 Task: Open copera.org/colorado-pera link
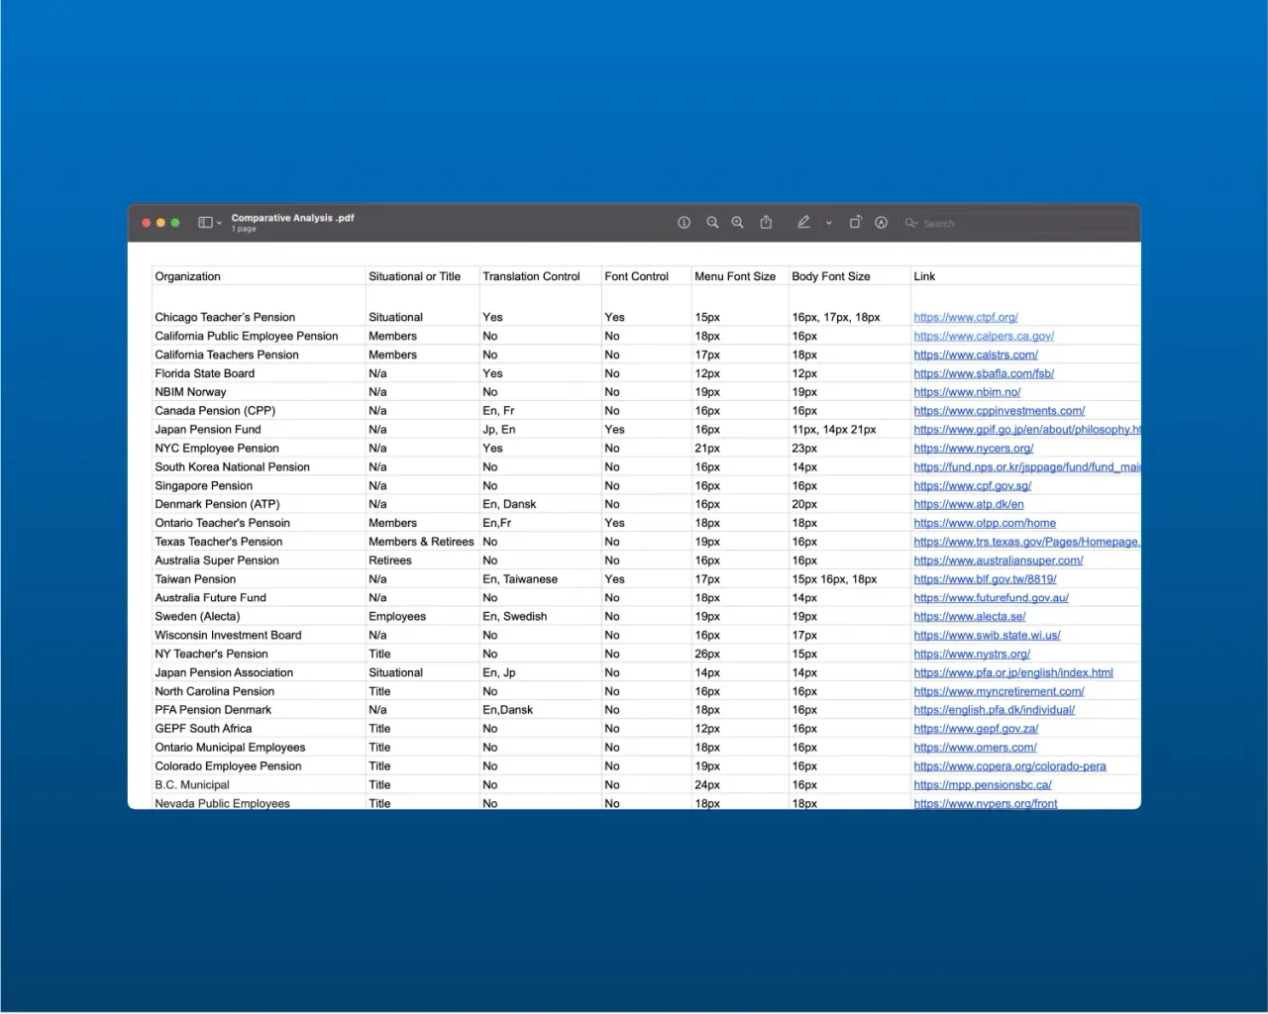point(1009,766)
